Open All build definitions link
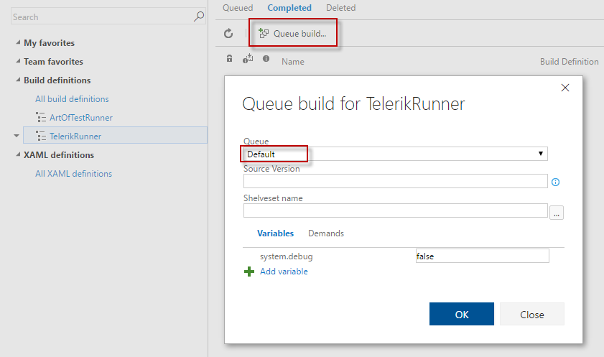Screen dimensions: 604x357 72,99
